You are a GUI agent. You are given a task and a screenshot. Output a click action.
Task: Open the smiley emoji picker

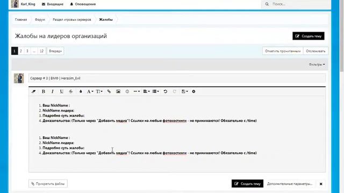tap(127, 92)
